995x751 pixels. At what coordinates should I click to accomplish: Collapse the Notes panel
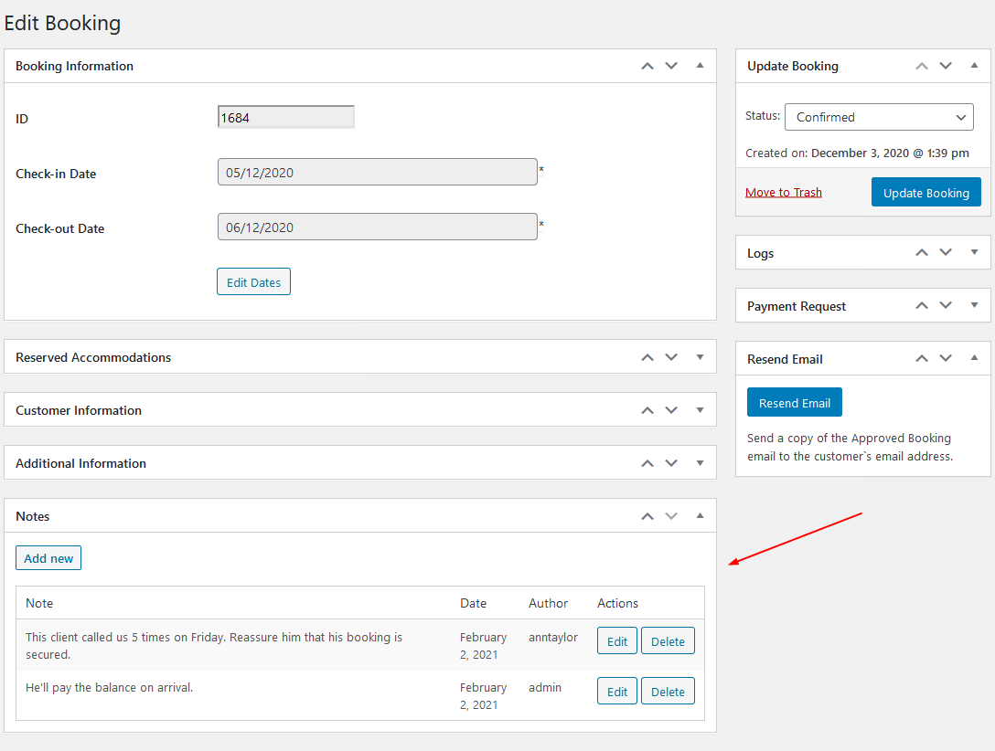pos(700,515)
